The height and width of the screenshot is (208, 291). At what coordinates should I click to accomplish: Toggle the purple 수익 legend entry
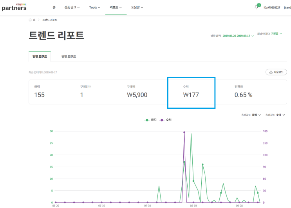165,120
